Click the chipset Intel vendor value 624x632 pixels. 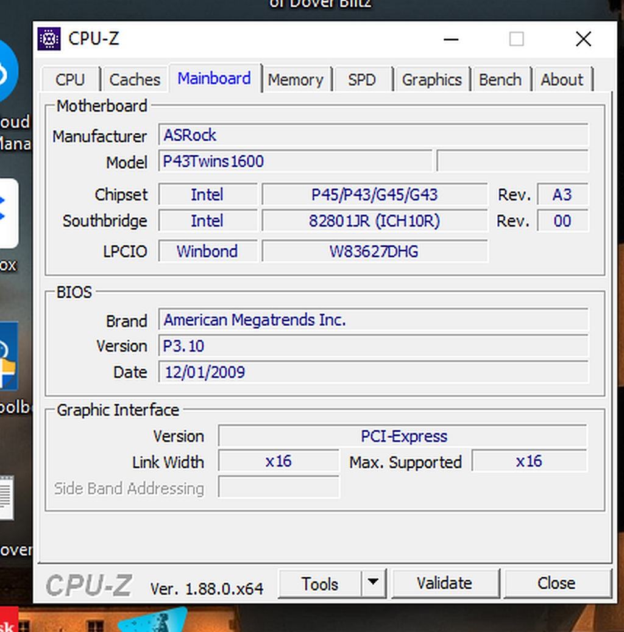point(208,195)
